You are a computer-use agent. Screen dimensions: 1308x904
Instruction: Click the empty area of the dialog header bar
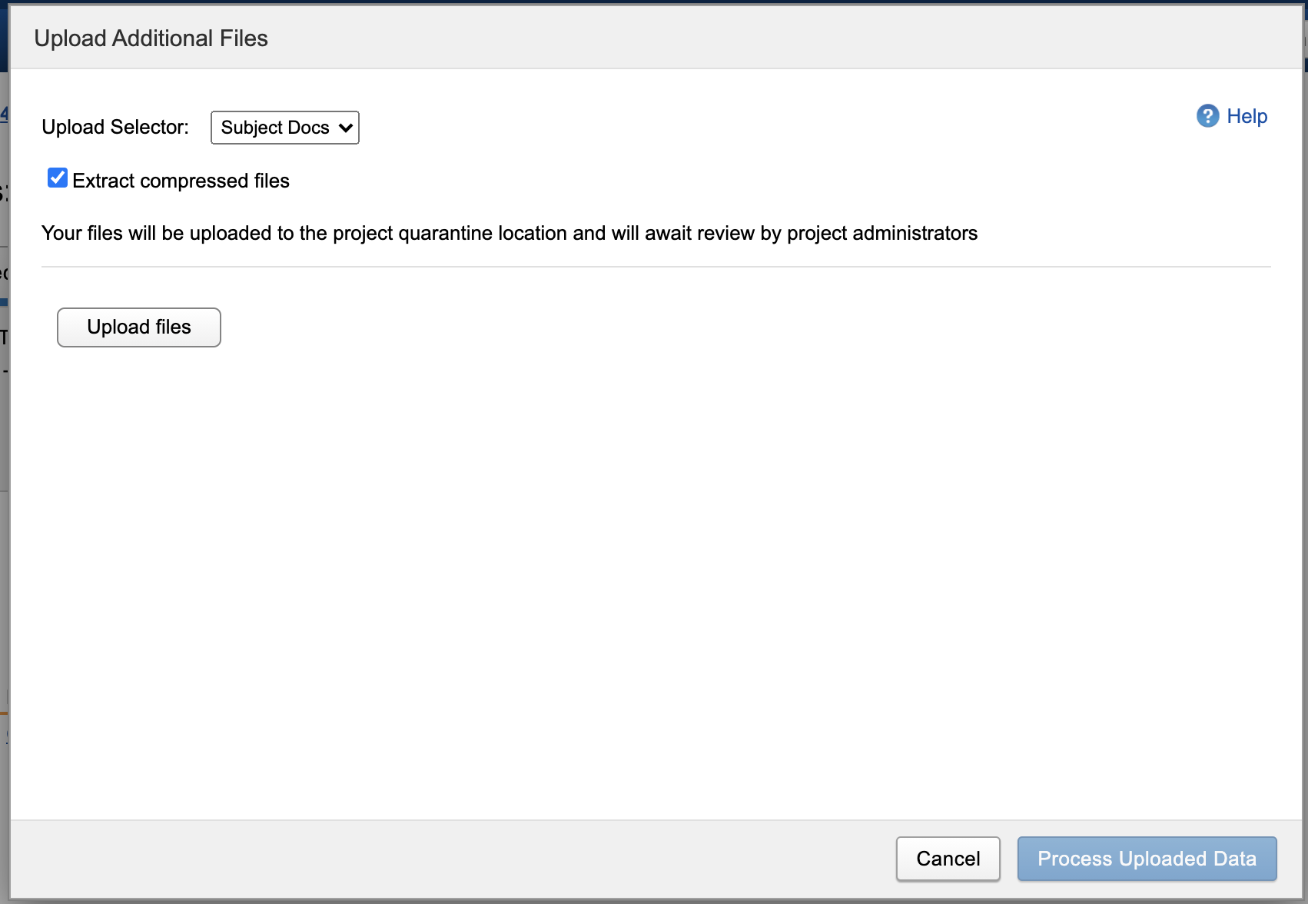(x=769, y=38)
